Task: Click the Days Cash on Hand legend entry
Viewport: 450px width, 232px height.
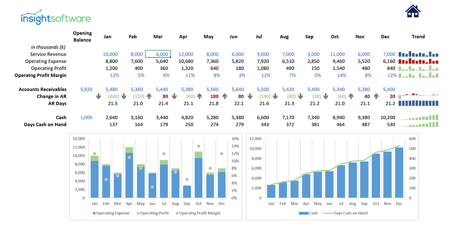Action: click(x=345, y=213)
